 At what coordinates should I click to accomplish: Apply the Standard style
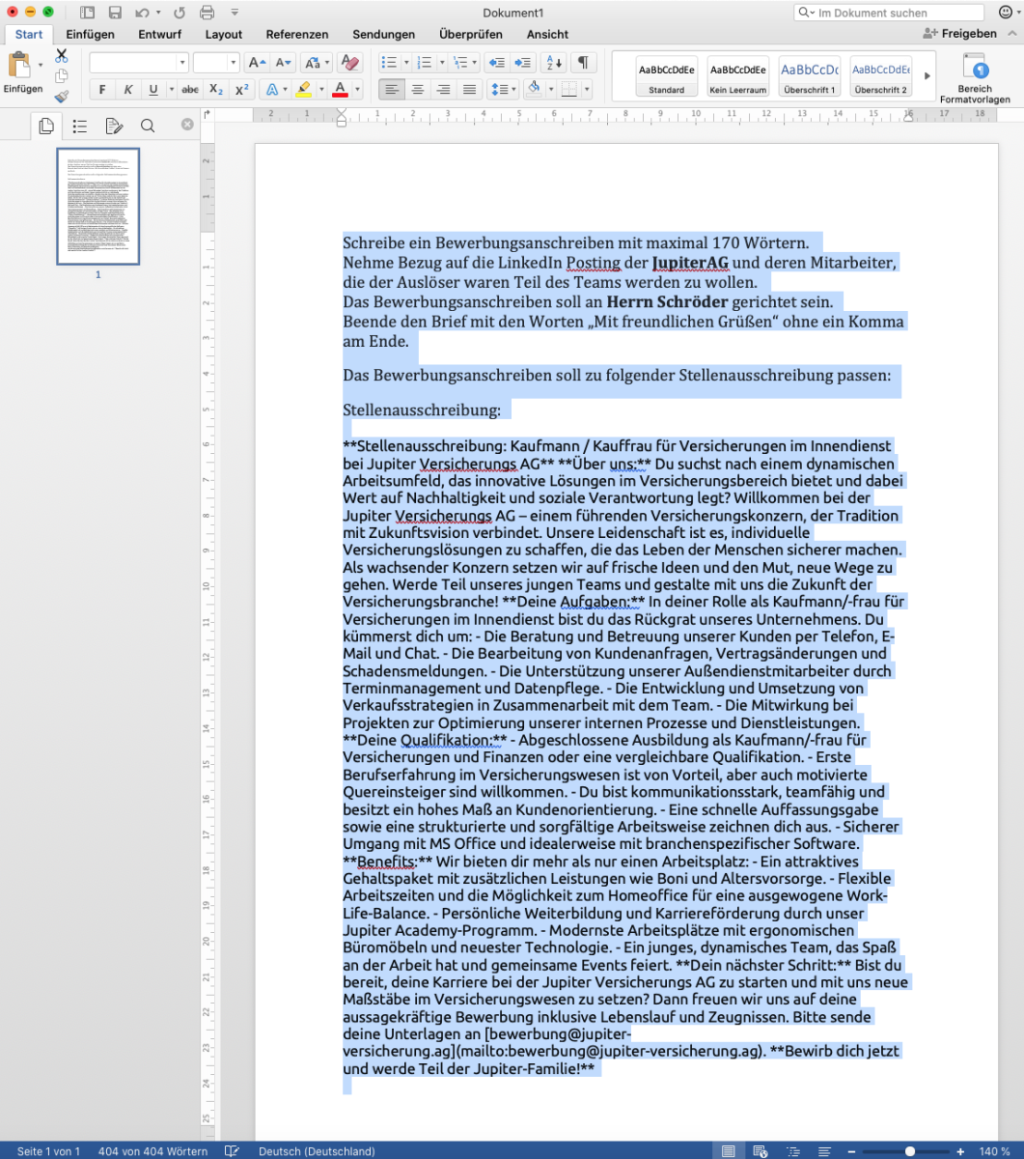(x=667, y=76)
